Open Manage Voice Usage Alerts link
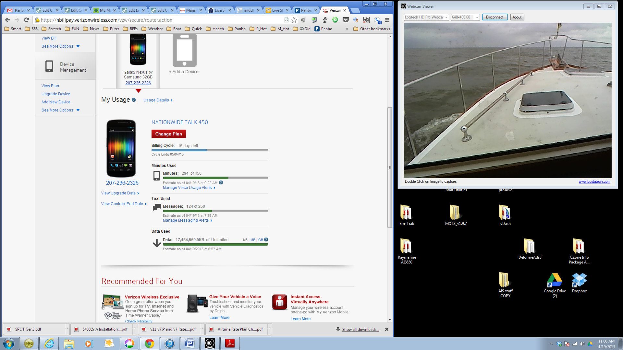 point(189,188)
